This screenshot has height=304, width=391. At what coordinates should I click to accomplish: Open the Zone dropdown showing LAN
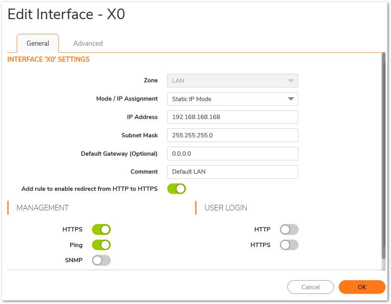pyautogui.click(x=233, y=81)
